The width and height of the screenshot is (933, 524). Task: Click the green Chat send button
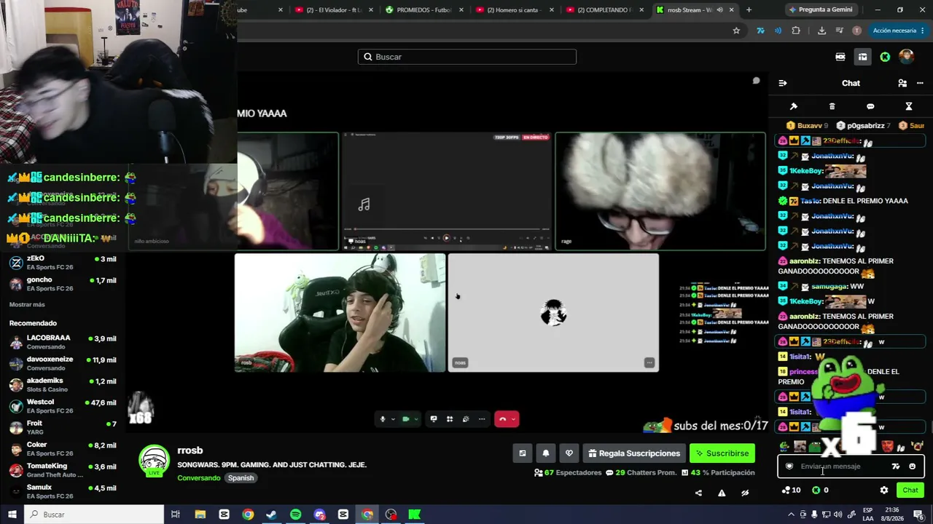[x=910, y=491]
